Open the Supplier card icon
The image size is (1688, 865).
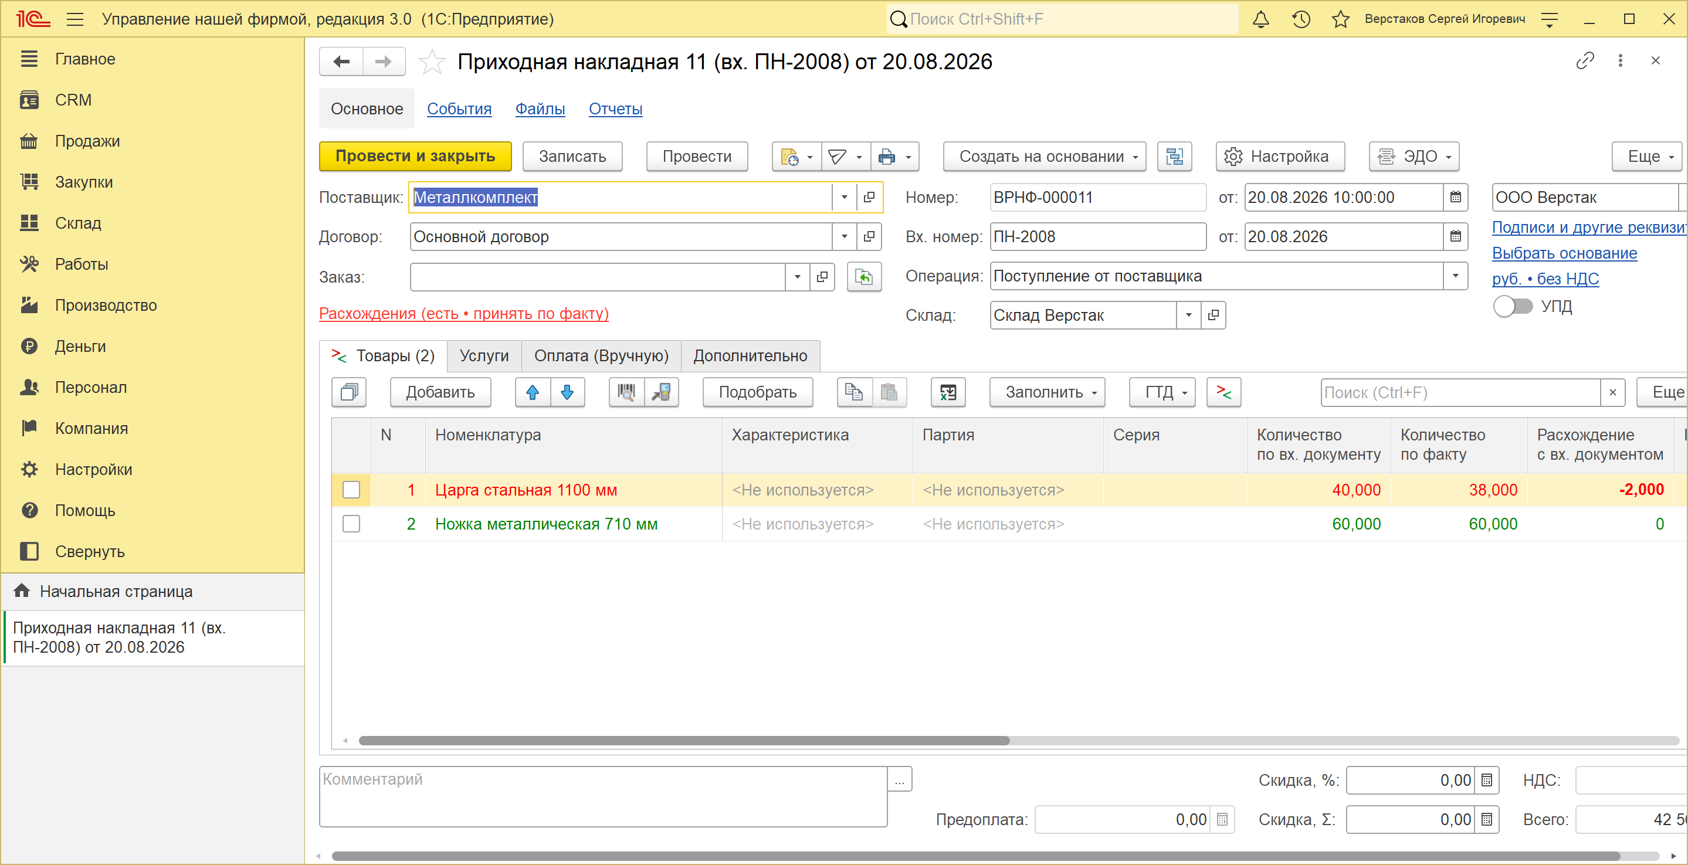point(869,197)
